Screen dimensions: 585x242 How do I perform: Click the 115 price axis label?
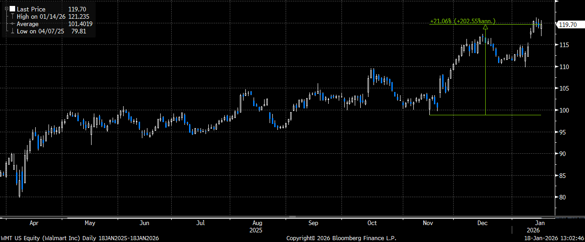point(563,45)
